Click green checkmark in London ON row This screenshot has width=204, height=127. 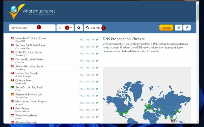click(x=97, y=75)
